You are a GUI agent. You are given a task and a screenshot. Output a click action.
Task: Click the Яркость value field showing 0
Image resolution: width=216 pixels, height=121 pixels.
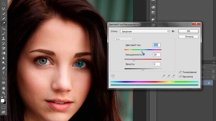(x=157, y=64)
